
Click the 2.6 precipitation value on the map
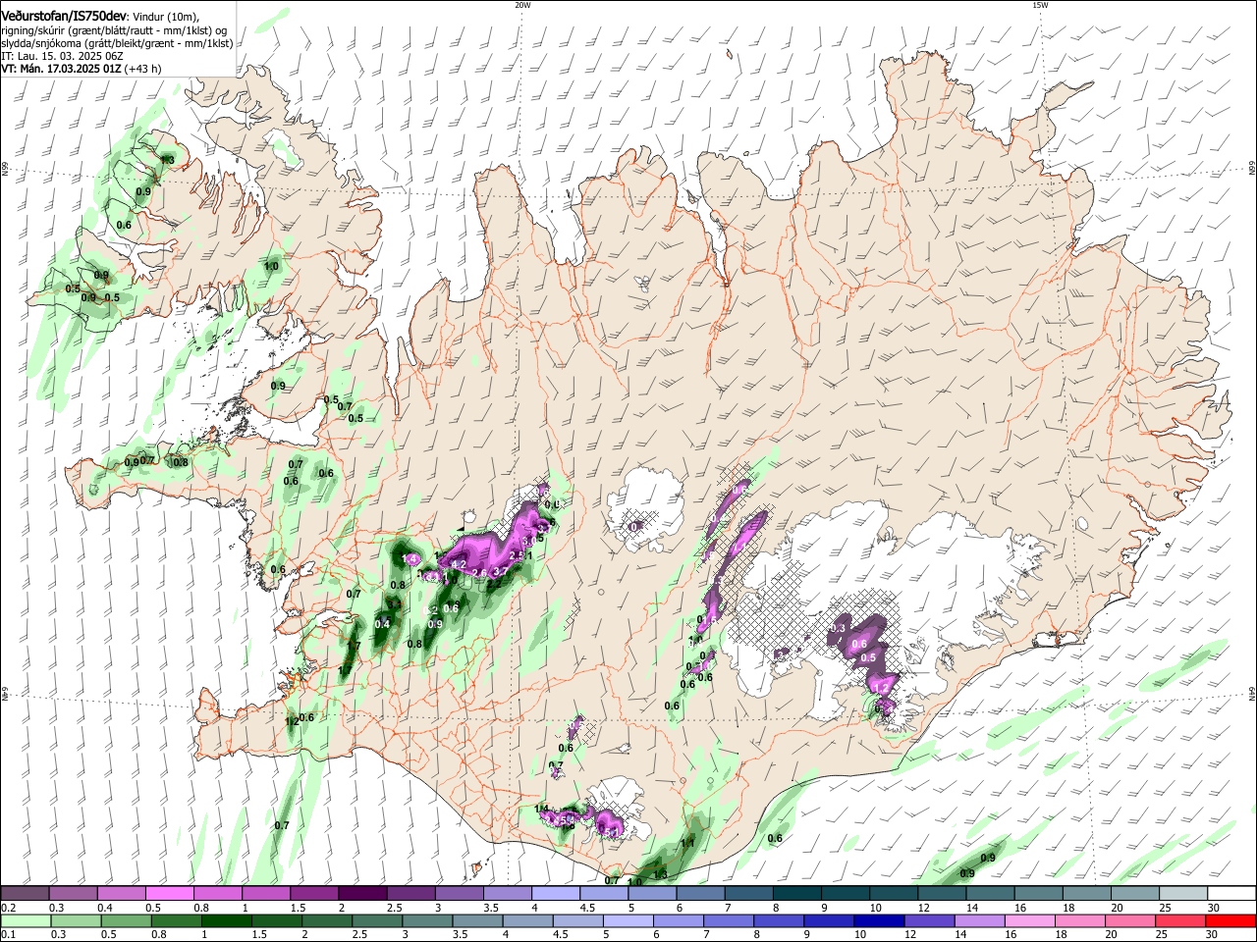point(479,573)
